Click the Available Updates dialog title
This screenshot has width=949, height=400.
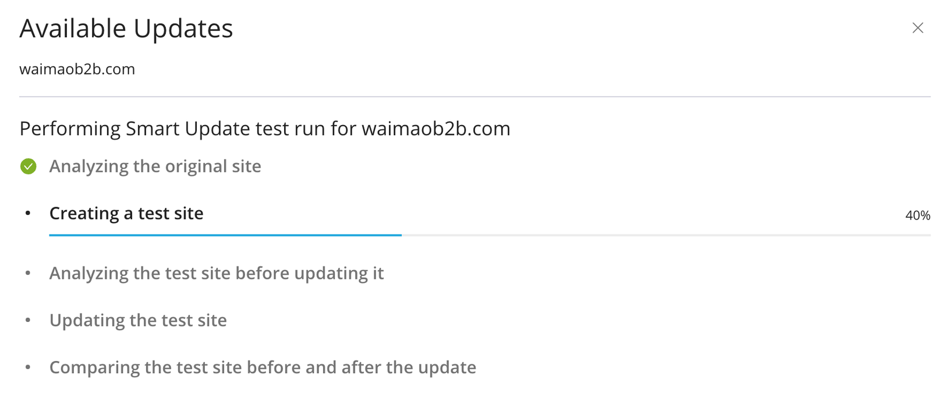[x=126, y=28]
